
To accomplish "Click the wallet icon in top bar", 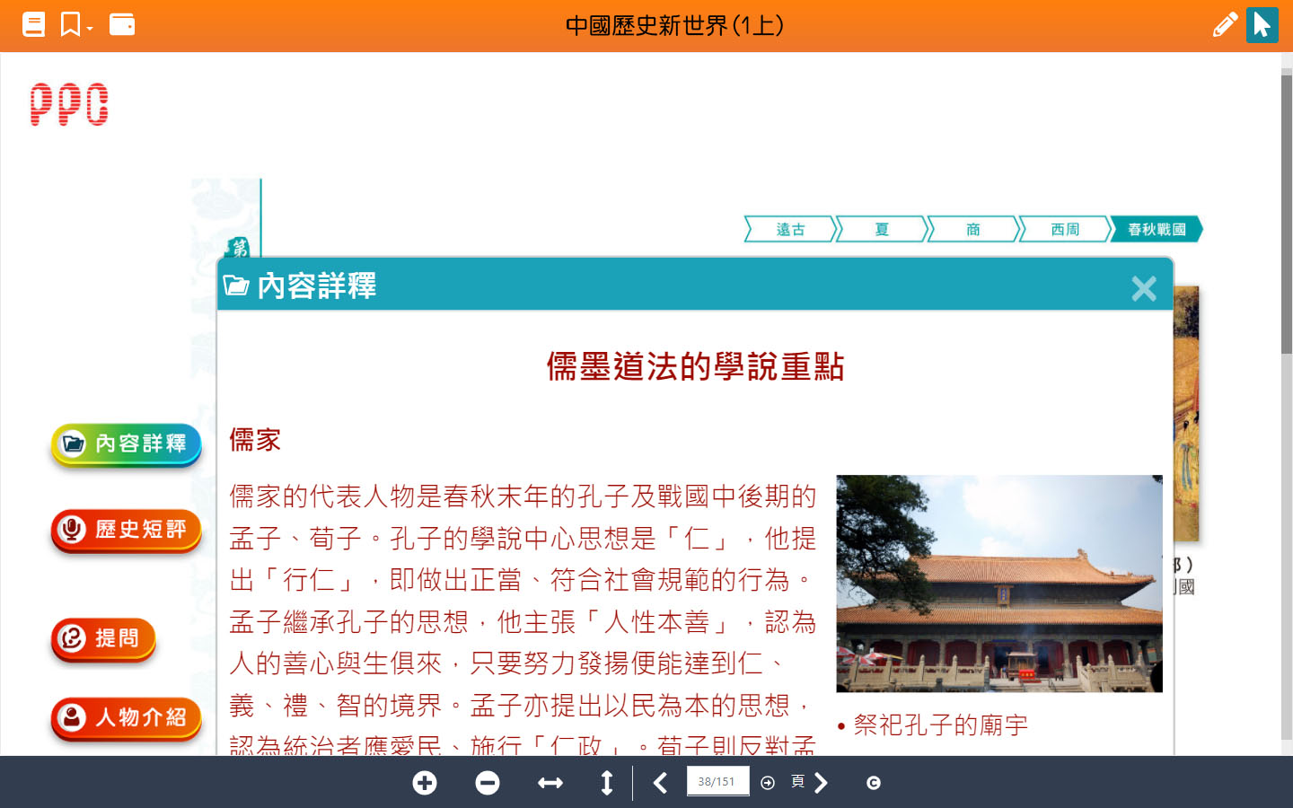I will [x=122, y=24].
